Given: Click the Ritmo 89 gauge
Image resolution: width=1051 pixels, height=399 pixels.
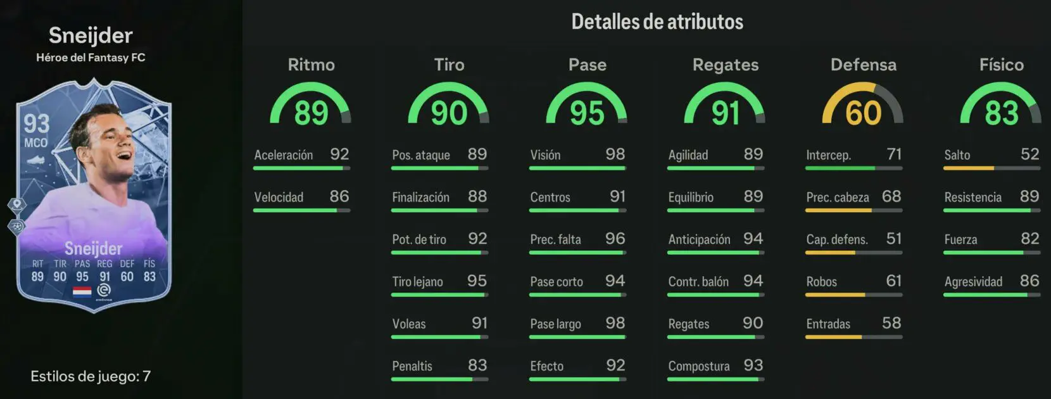Looking at the screenshot, I should [310, 104].
